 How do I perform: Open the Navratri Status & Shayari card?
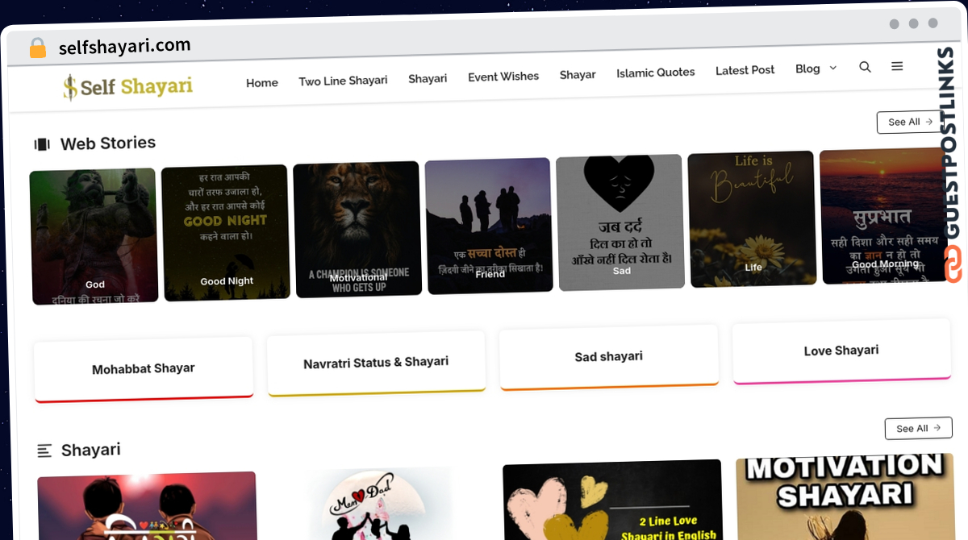pos(376,363)
